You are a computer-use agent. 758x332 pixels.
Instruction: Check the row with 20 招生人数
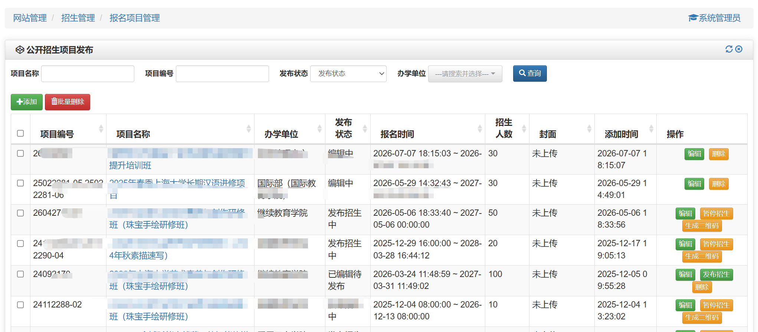pos(20,244)
